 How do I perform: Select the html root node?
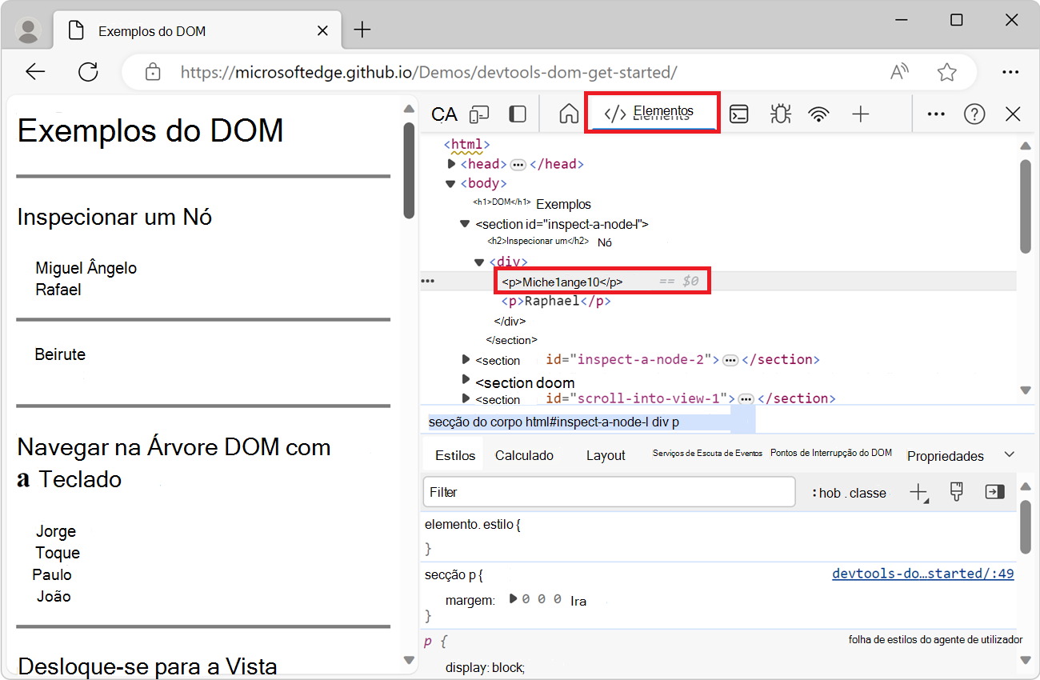(467, 145)
